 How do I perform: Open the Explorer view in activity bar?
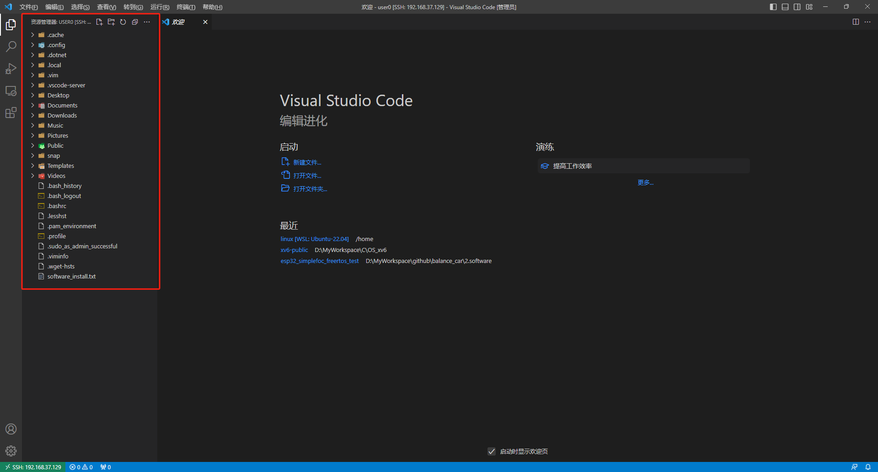point(11,24)
